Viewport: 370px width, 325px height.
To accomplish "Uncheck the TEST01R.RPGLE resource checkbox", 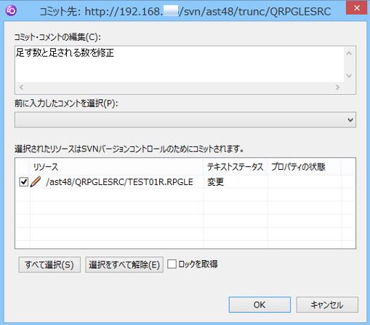I will click(23, 181).
